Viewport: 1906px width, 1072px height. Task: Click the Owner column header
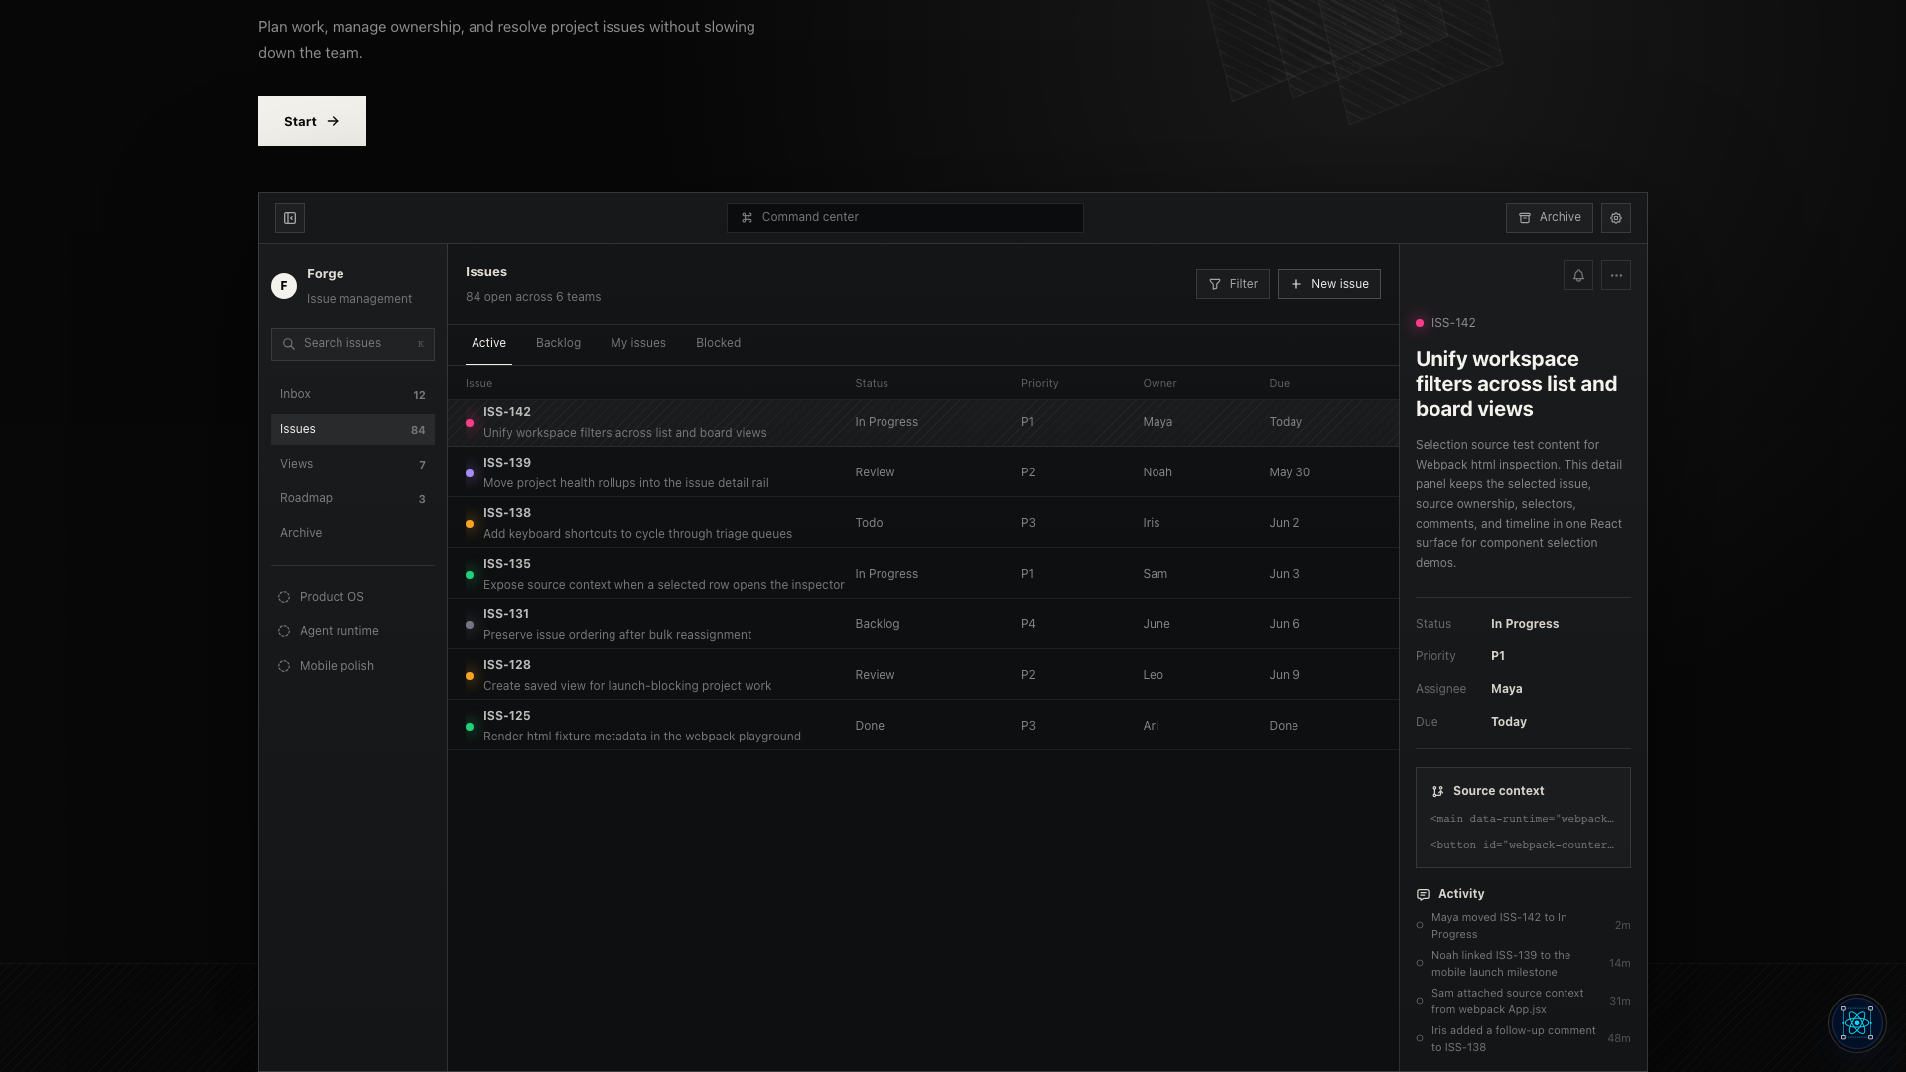1159,383
